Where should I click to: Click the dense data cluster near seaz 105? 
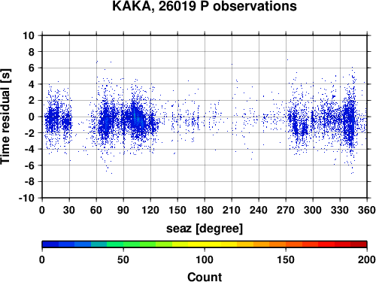click(135, 118)
